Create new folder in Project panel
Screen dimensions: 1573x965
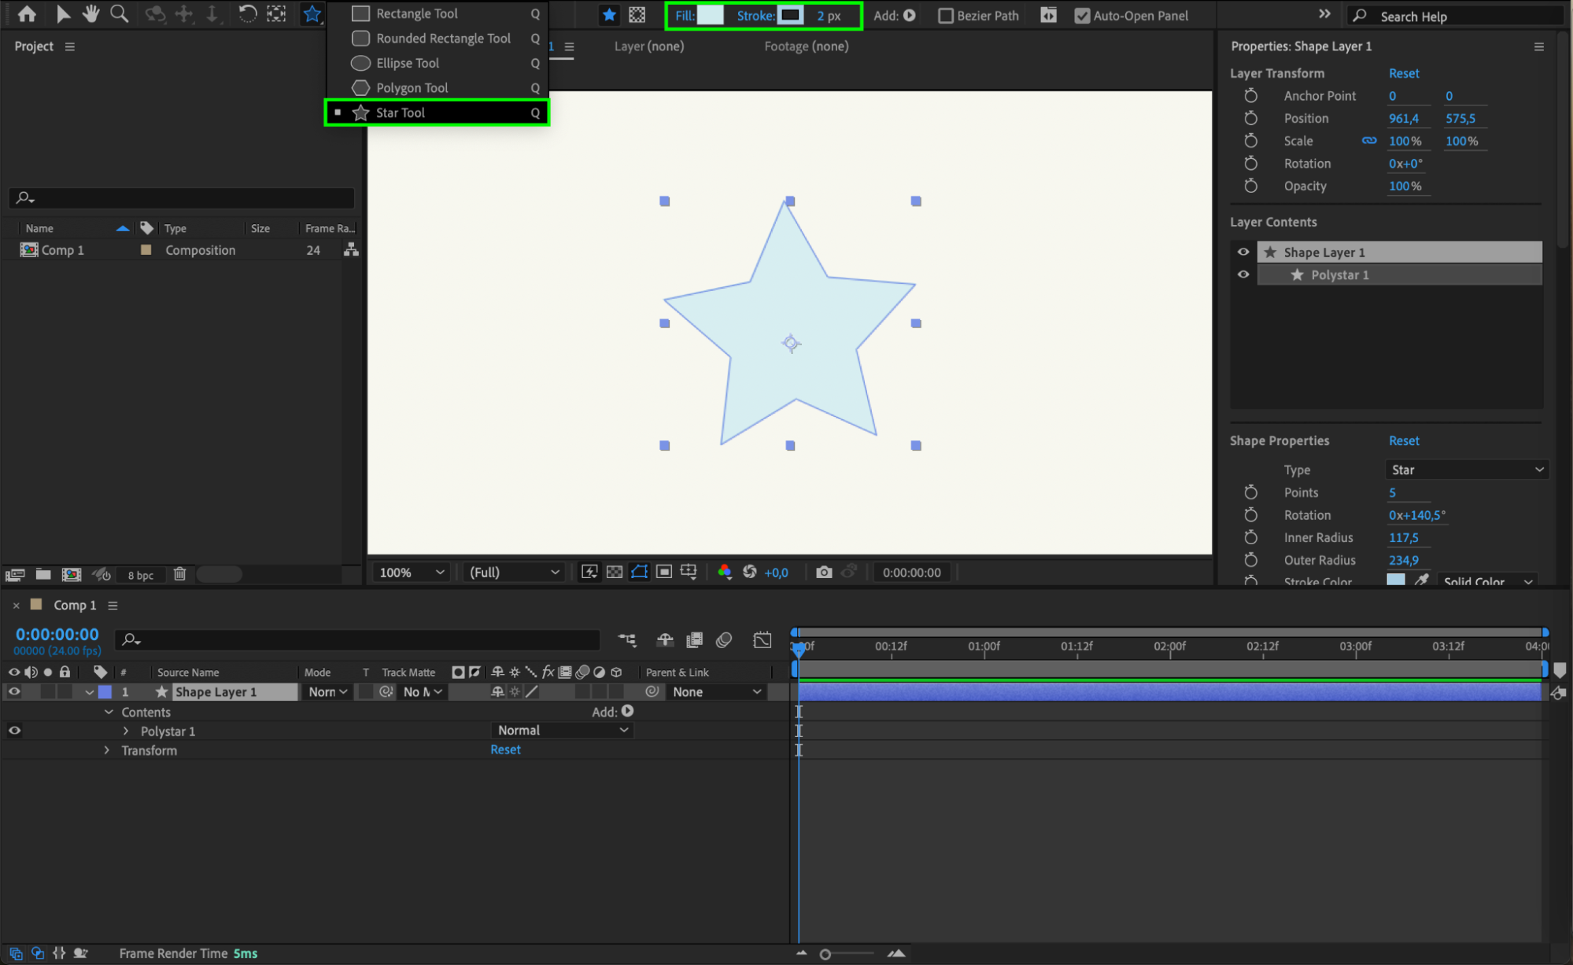pos(43,574)
